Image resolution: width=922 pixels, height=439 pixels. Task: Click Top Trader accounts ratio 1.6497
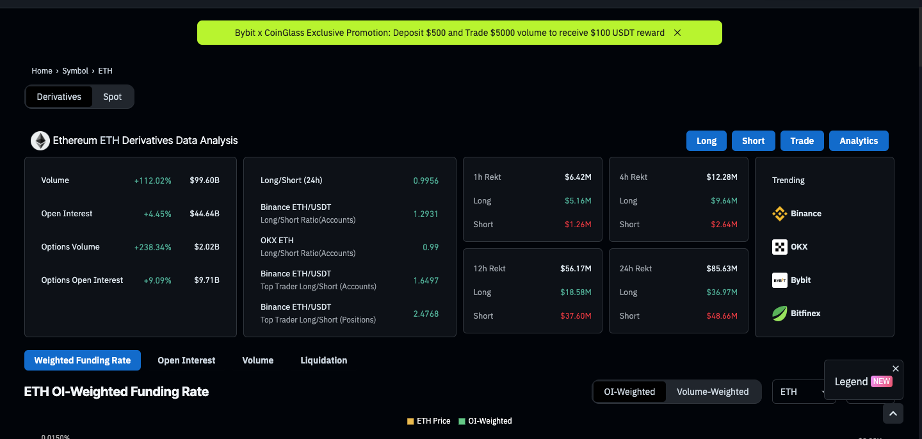tap(426, 280)
